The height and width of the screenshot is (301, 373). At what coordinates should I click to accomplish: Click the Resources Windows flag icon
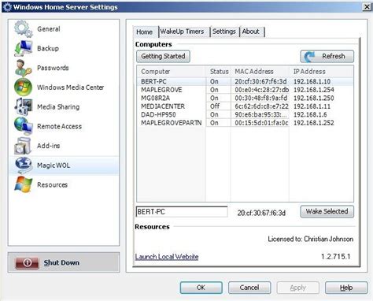(24, 184)
